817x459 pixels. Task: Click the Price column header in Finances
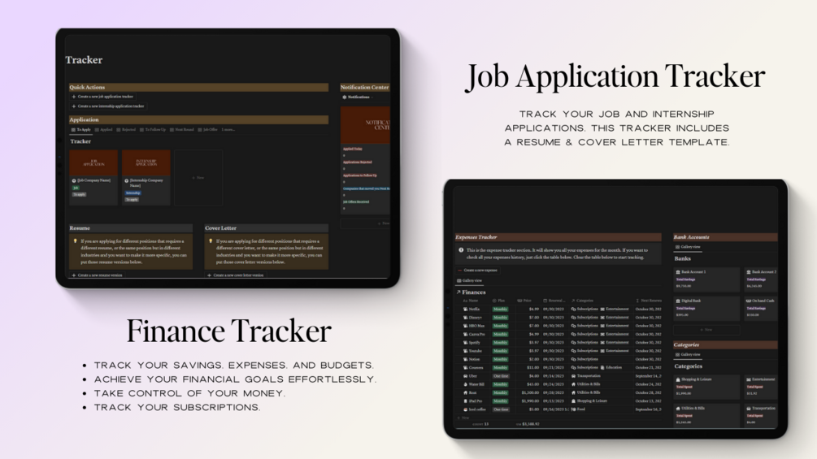pos(524,301)
